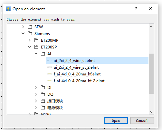Expand the SEW folder chevron
Screen dimensions: 162x130
click(23, 27)
